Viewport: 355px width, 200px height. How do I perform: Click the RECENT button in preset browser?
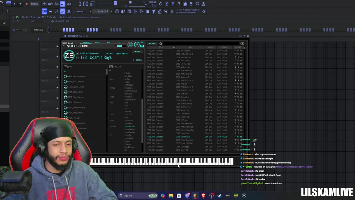pos(152,44)
